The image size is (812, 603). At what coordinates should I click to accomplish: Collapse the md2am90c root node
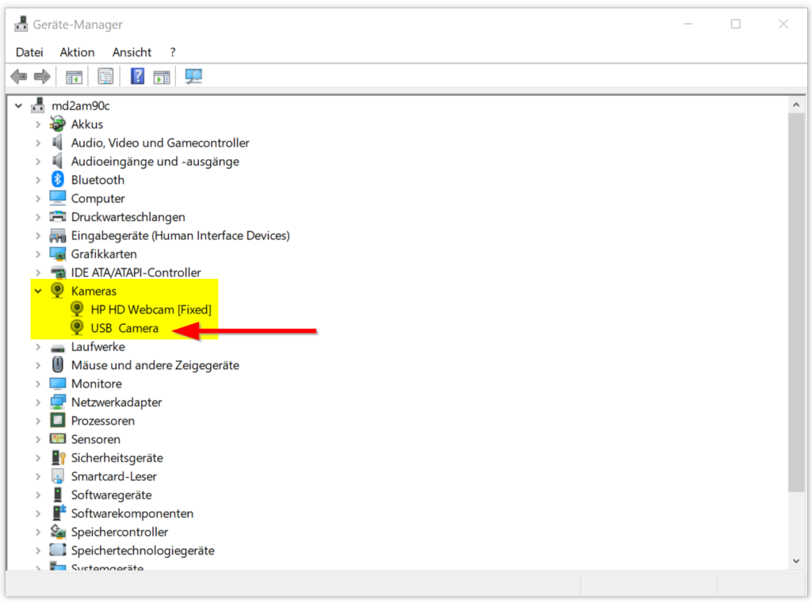(x=18, y=106)
